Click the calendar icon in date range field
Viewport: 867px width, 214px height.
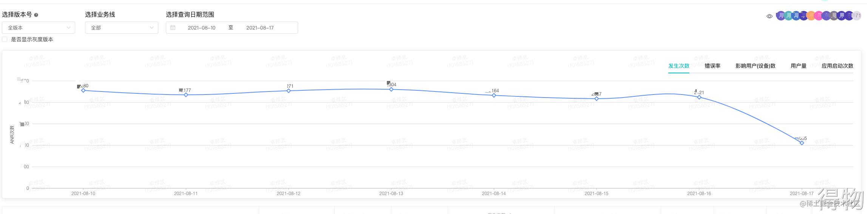click(x=173, y=28)
